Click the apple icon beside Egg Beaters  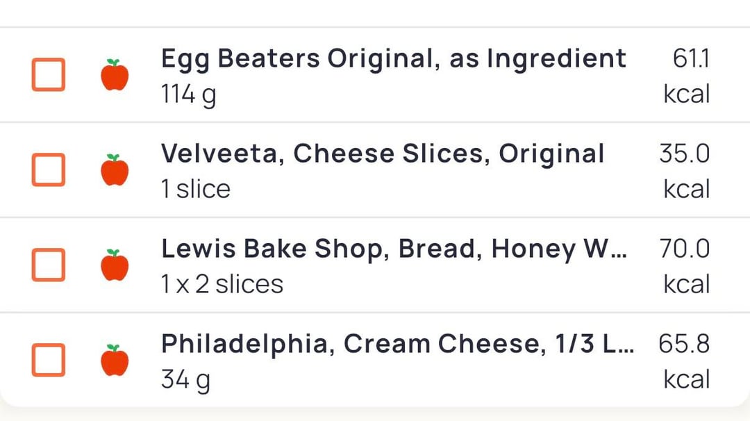[x=115, y=75]
